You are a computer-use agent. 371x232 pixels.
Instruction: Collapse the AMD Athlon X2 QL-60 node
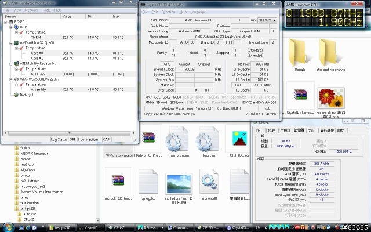click(x=11, y=43)
